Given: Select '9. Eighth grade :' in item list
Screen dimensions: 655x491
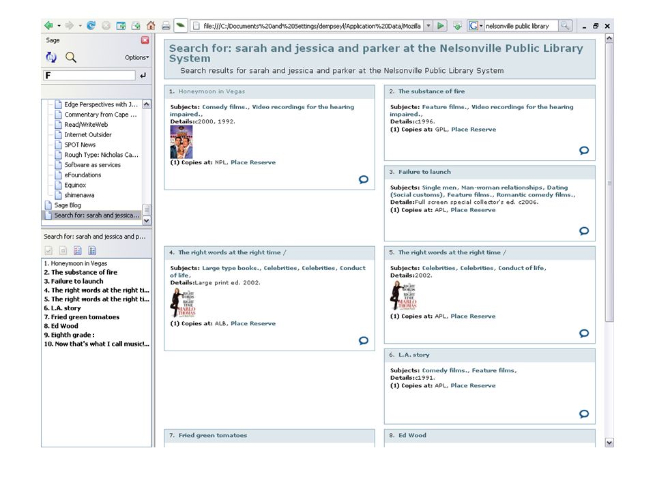Looking at the screenshot, I should coord(70,335).
